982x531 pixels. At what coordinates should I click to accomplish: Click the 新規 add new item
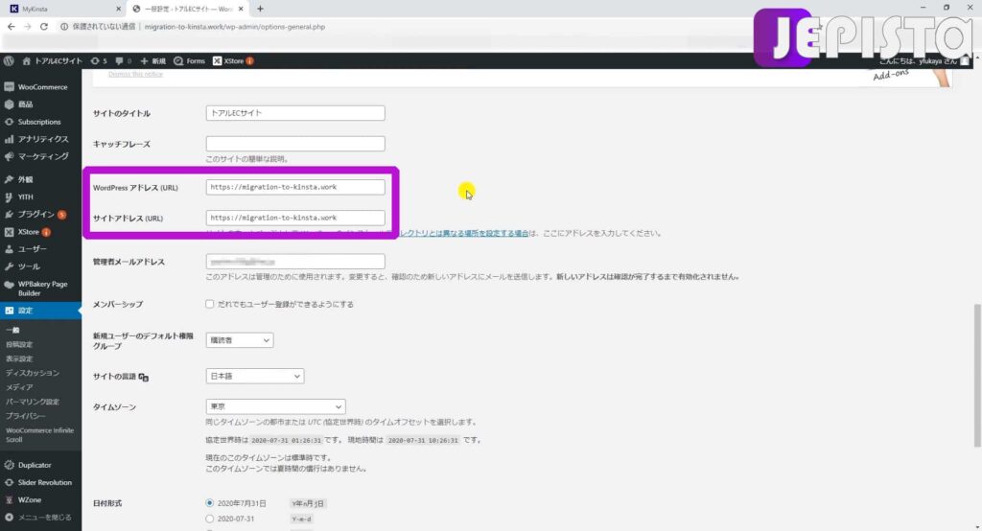pos(152,60)
